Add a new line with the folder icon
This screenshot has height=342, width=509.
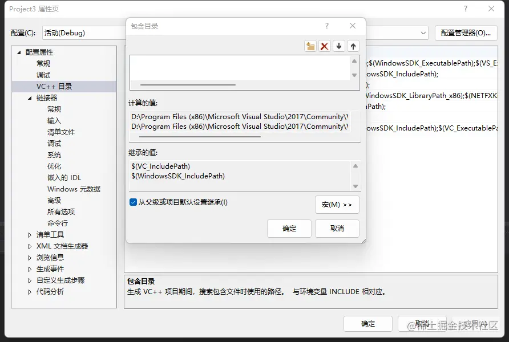pyautogui.click(x=310, y=46)
